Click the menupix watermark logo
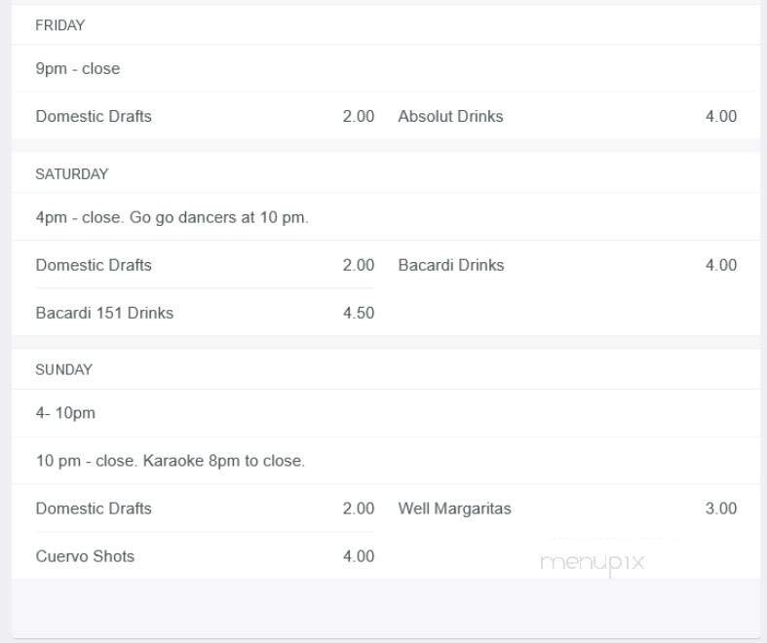 tap(592, 562)
